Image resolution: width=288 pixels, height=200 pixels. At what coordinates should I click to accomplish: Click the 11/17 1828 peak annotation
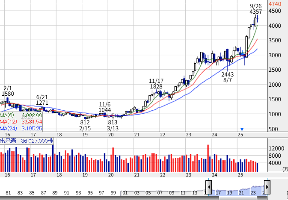coord(156,84)
